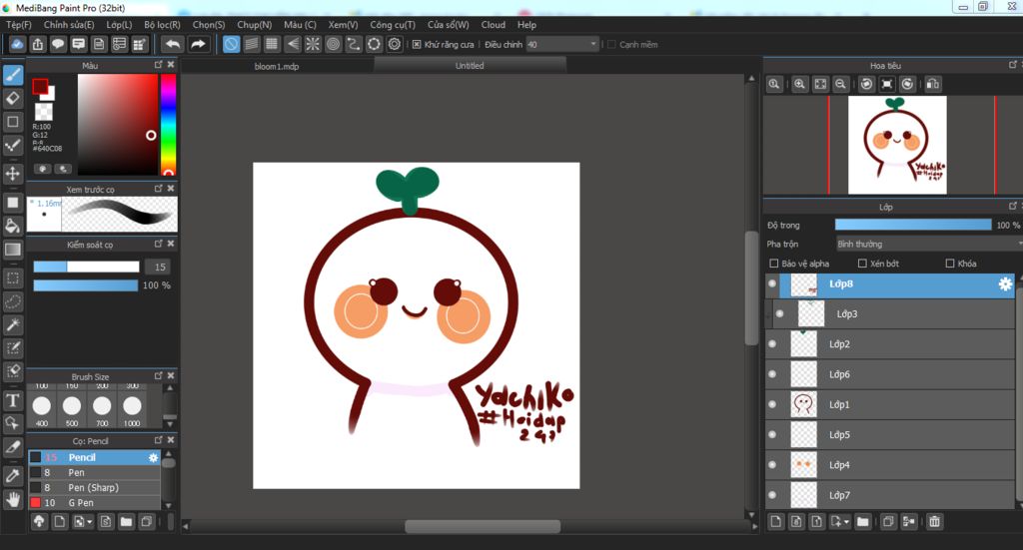The width and height of the screenshot is (1023, 550).
Task: Open the Bộ lọc(R) menu
Action: [162, 25]
